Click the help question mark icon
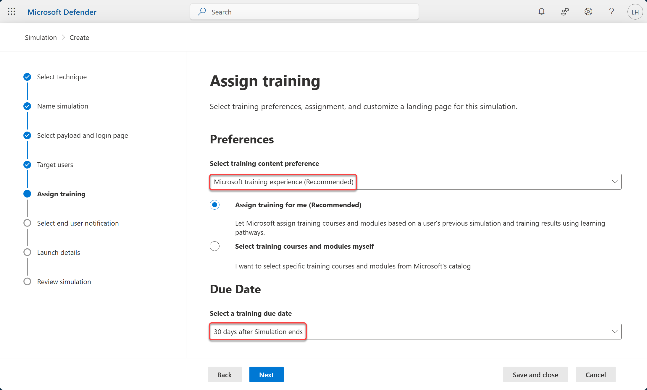This screenshot has width=647, height=390. (x=611, y=12)
